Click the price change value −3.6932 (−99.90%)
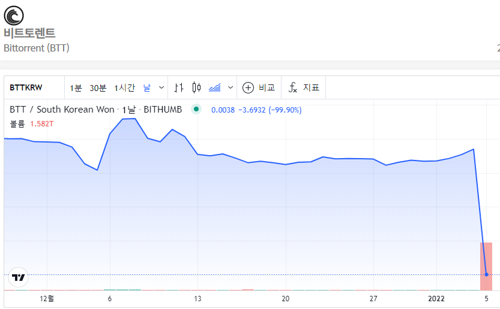Screen dimensions: 500x309 [x=270, y=110]
